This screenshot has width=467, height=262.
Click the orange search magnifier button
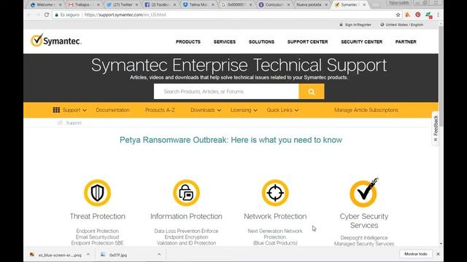312,92
